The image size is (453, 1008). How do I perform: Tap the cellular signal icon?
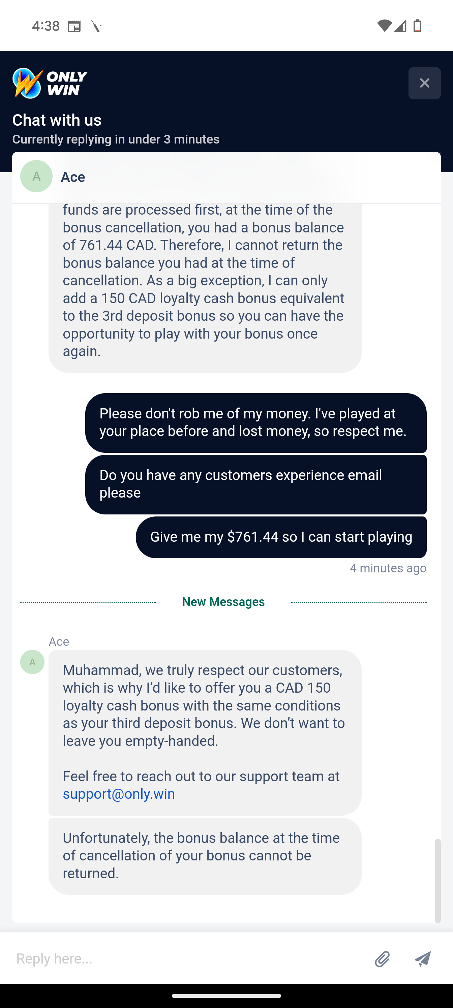click(x=400, y=26)
